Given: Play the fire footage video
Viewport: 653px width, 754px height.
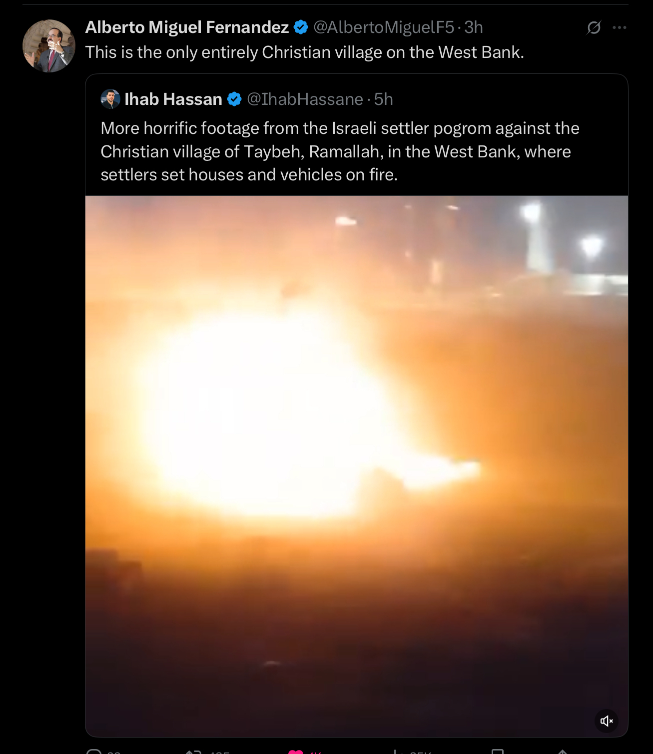Looking at the screenshot, I should 357,466.
